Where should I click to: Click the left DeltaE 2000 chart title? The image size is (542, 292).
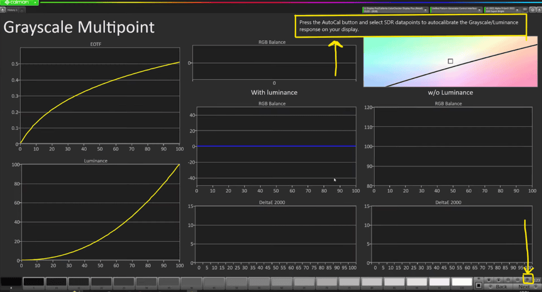[272, 202]
